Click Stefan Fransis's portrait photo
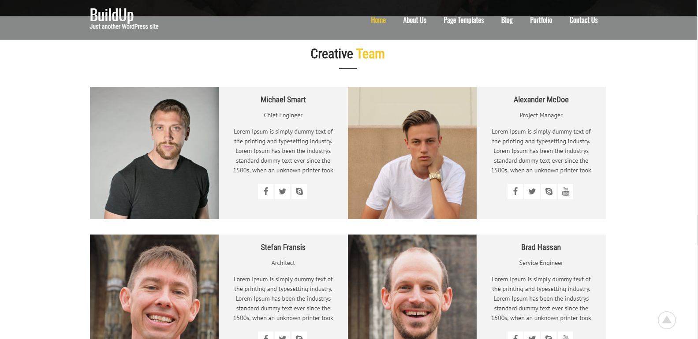 coord(154,287)
